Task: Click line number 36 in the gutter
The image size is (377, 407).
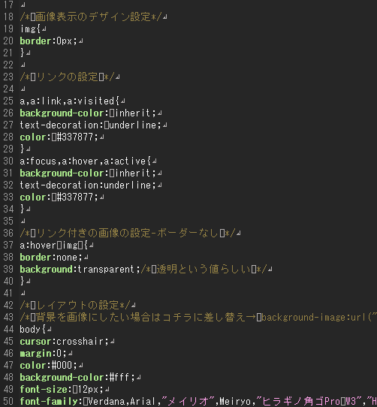Action: (x=8, y=233)
